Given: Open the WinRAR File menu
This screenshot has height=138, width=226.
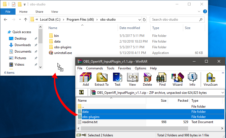Looking at the screenshot, I should (80, 68).
